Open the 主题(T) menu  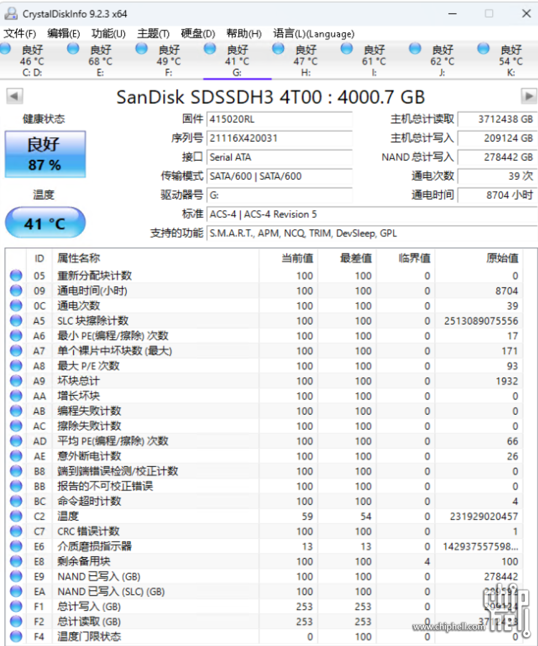(x=153, y=33)
